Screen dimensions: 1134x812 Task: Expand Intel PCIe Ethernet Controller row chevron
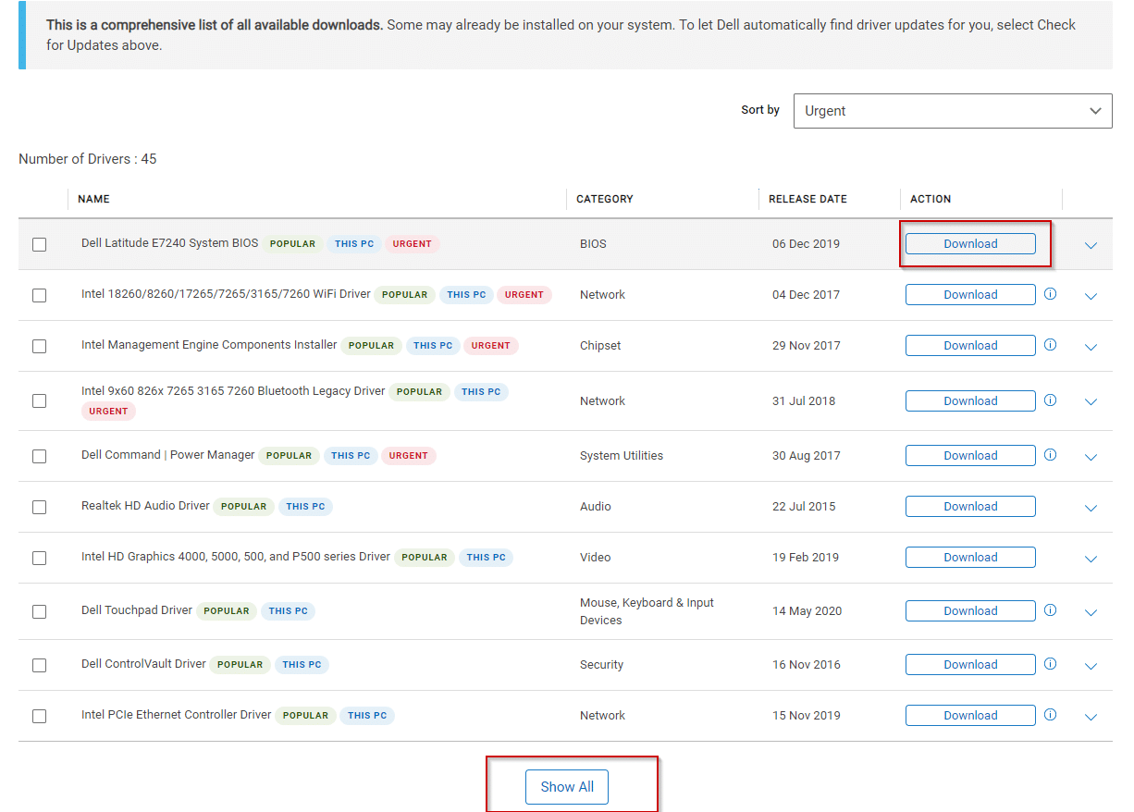pyautogui.click(x=1091, y=717)
